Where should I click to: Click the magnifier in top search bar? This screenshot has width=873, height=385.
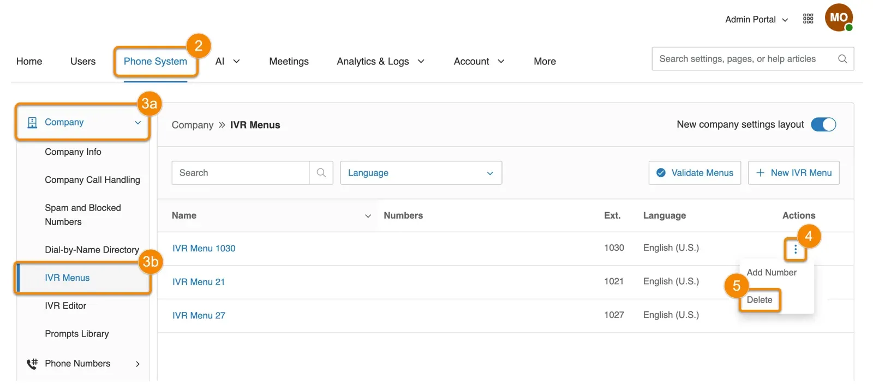click(x=842, y=59)
